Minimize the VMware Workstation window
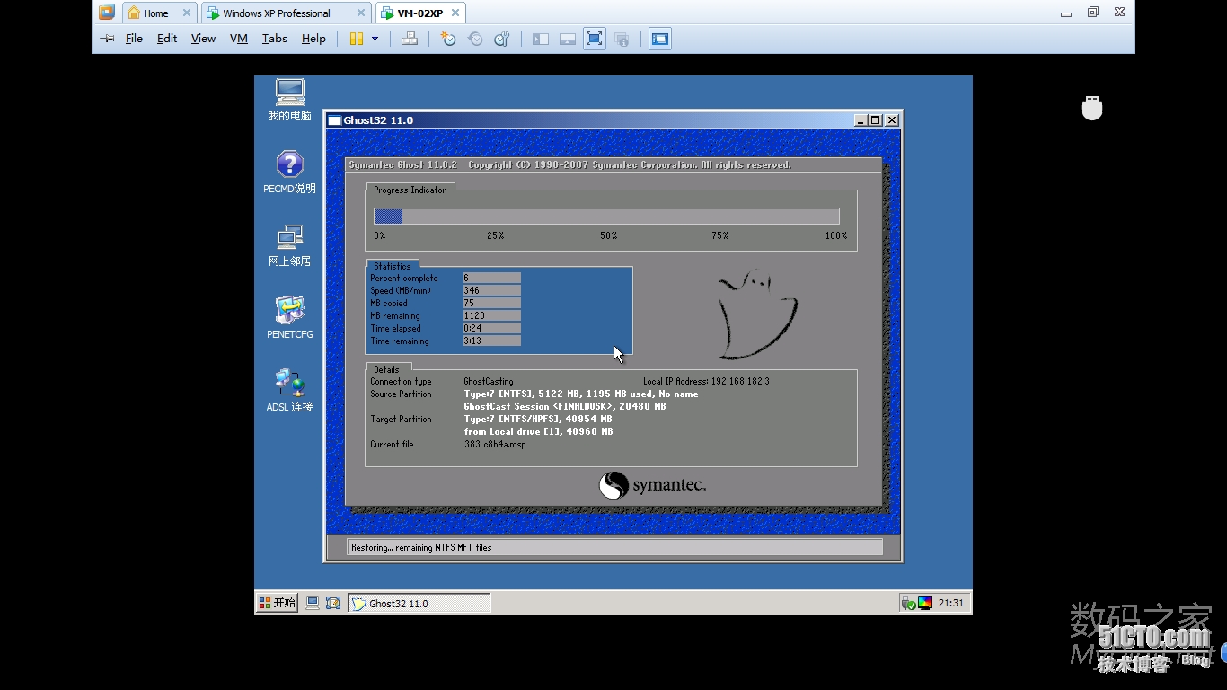 point(1066,13)
